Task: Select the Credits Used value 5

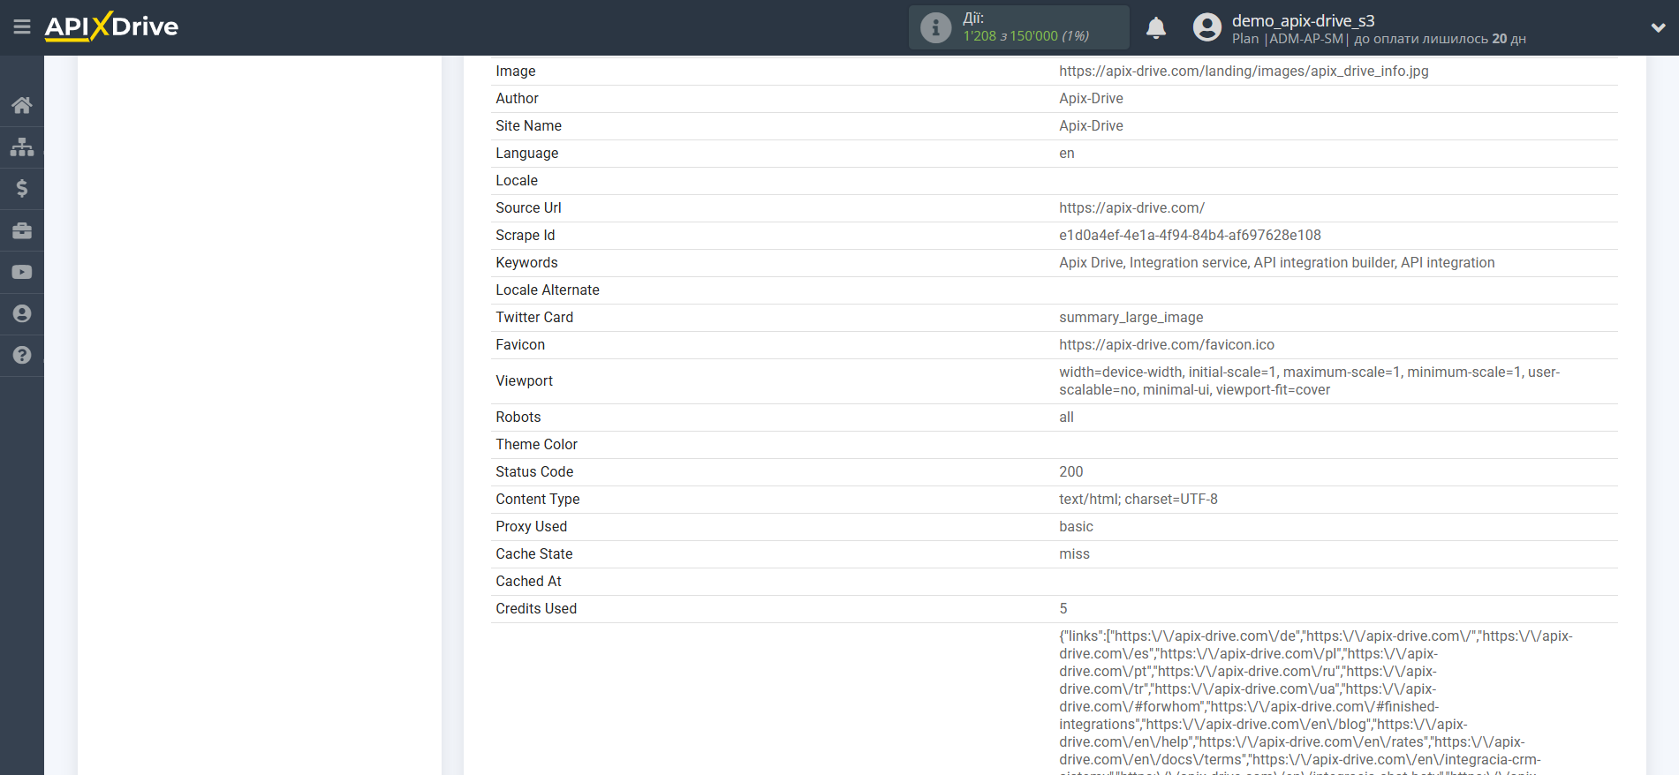Action: (x=1063, y=609)
